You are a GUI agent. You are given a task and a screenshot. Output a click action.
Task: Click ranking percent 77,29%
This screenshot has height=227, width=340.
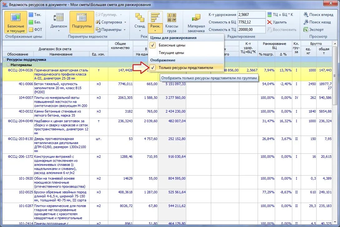click(268, 192)
